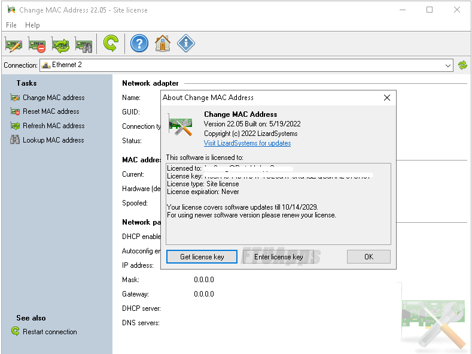Screen dimensions: 472x354
Task: Select Lookup MAC address task link
Action: (x=53, y=140)
